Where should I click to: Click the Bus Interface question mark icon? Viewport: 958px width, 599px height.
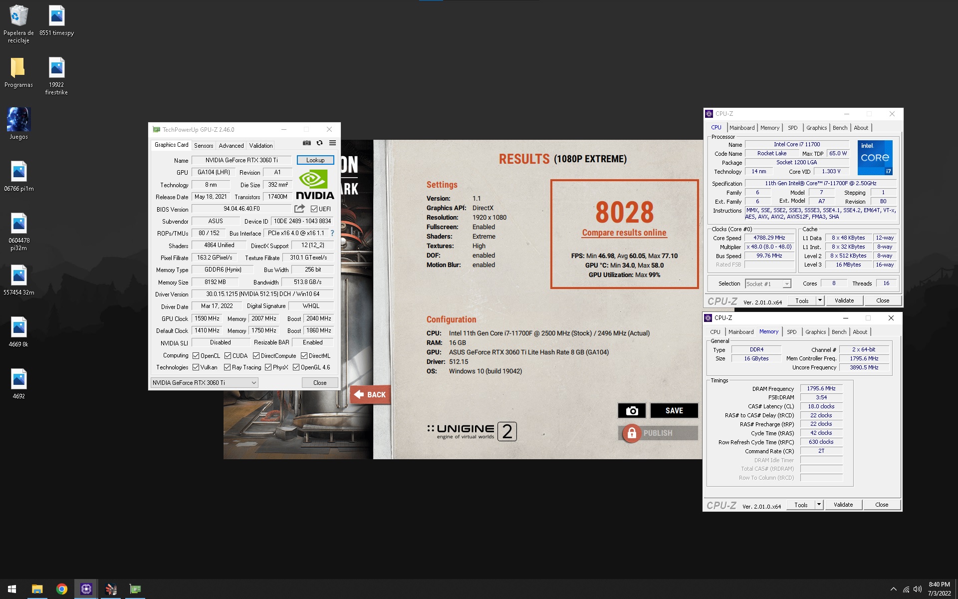coord(332,233)
